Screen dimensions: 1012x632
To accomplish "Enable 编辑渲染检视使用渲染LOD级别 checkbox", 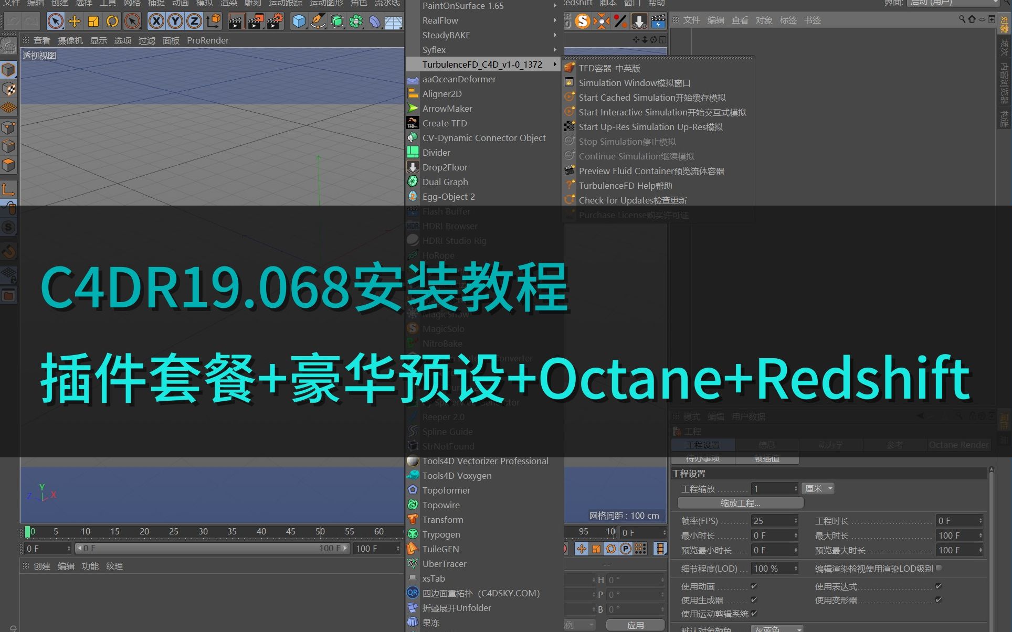I will pyautogui.click(x=938, y=567).
